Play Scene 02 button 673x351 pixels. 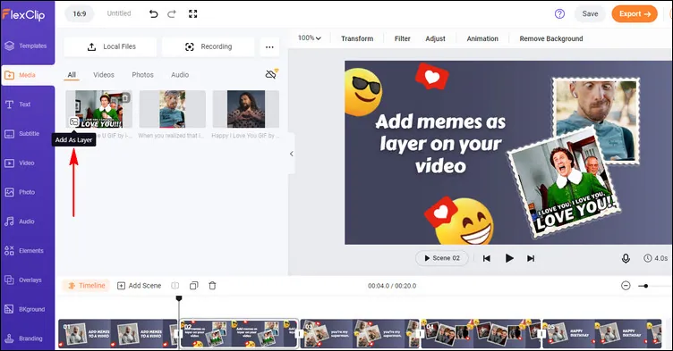pos(442,258)
